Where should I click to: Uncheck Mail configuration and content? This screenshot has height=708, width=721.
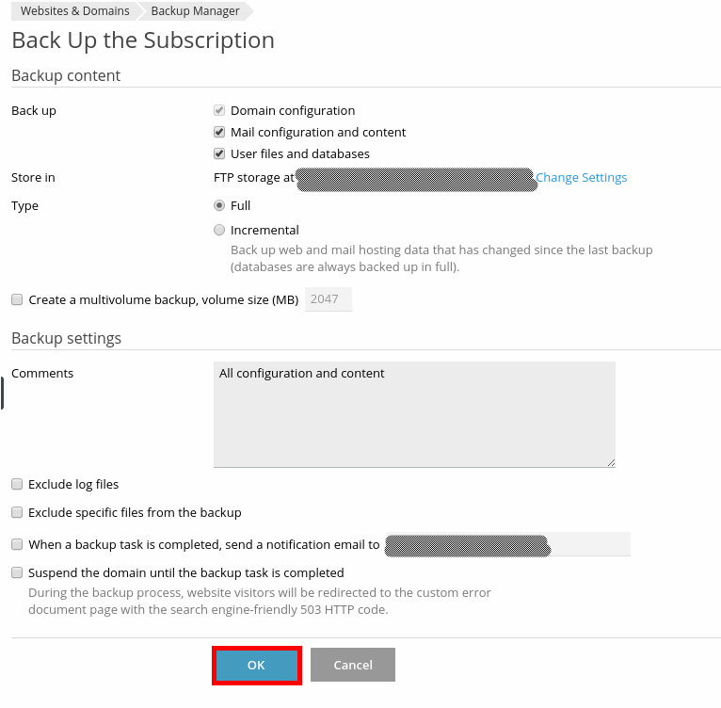[x=219, y=133]
